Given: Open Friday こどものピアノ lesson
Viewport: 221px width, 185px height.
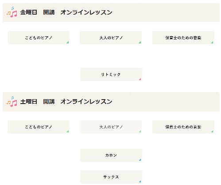Looking at the screenshot, I should click(x=39, y=38).
